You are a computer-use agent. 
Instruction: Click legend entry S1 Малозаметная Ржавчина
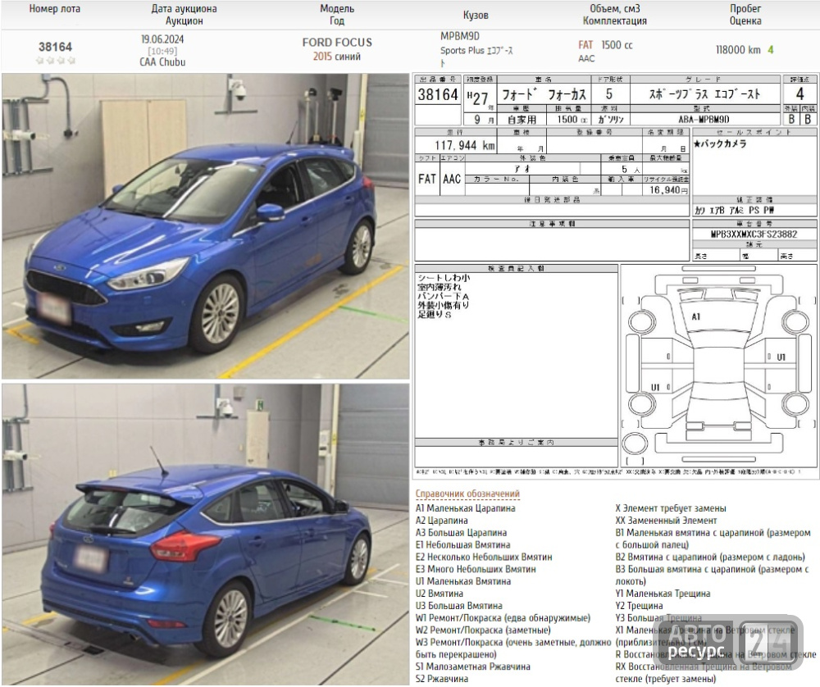point(473,667)
